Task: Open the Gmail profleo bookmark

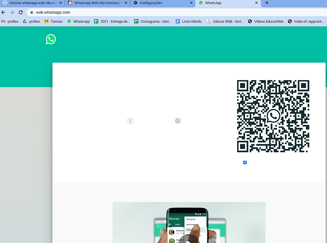Action: [10, 21]
